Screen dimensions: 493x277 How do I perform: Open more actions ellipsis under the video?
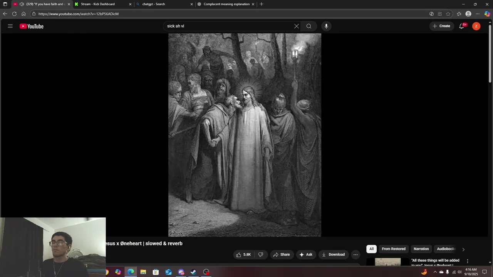pyautogui.click(x=355, y=255)
